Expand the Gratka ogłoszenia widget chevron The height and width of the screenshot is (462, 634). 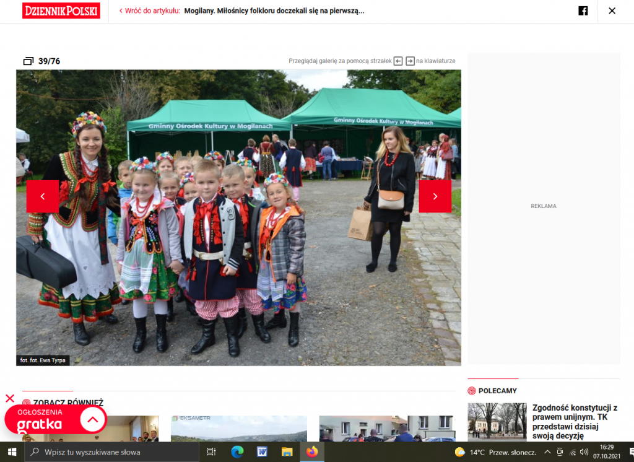93,420
